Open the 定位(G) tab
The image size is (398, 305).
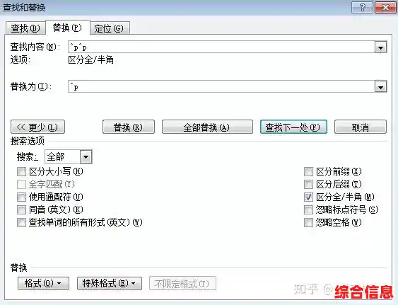(110, 28)
